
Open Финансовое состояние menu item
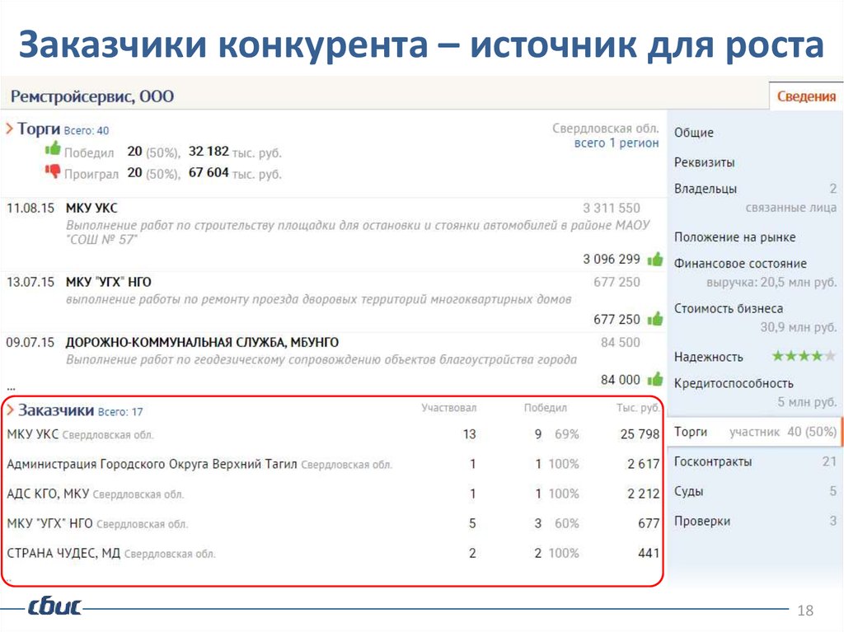click(x=740, y=263)
